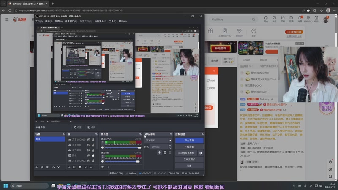Show the 文本 (GDI+) 5 source eye
The image size is (338, 190).
tap(89, 140)
